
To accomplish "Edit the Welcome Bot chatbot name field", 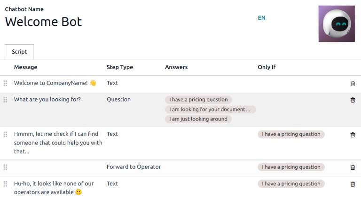I will [x=43, y=21].
